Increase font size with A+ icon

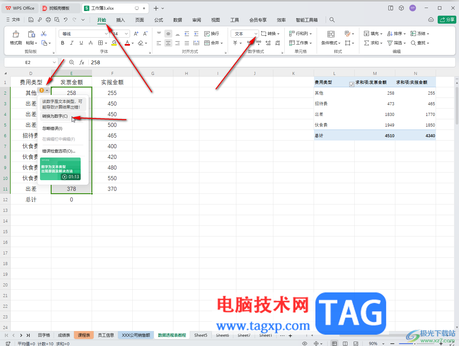point(136,34)
